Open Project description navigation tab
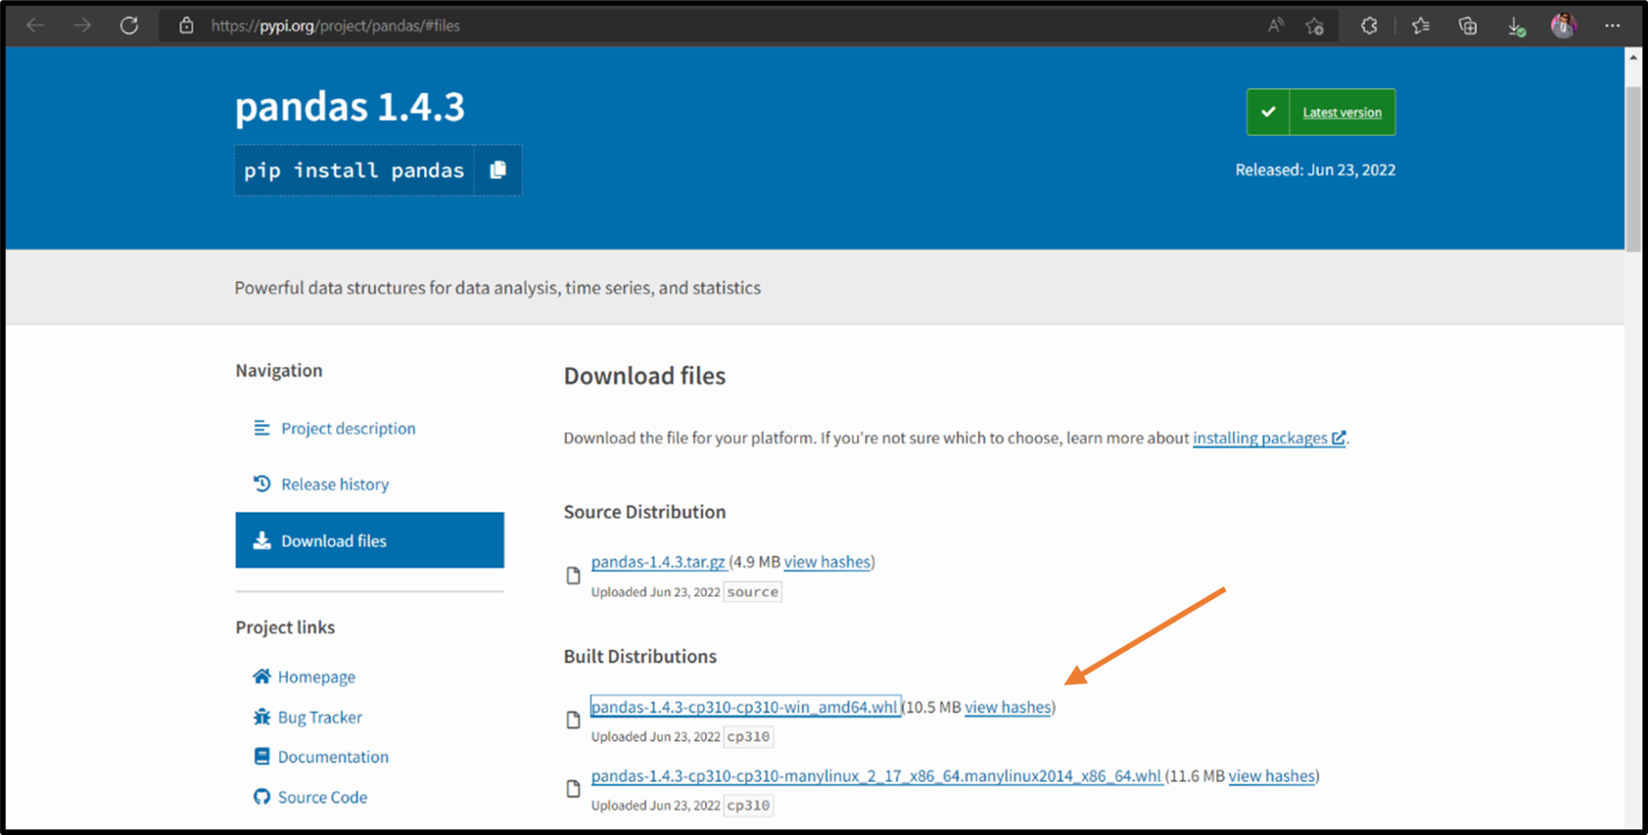This screenshot has width=1648, height=835. 348,429
